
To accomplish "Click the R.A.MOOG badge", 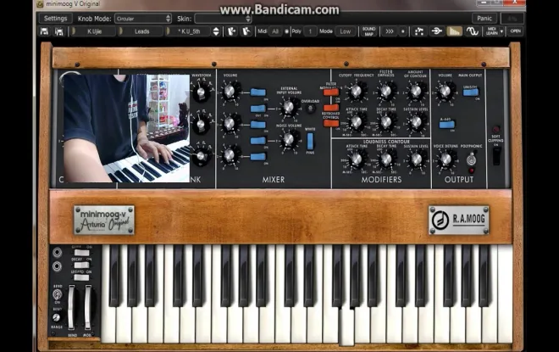I will point(459,220).
